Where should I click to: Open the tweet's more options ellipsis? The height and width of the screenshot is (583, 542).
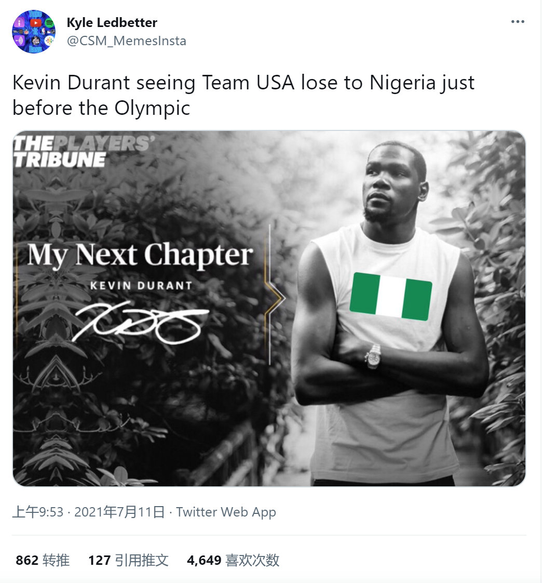point(518,22)
